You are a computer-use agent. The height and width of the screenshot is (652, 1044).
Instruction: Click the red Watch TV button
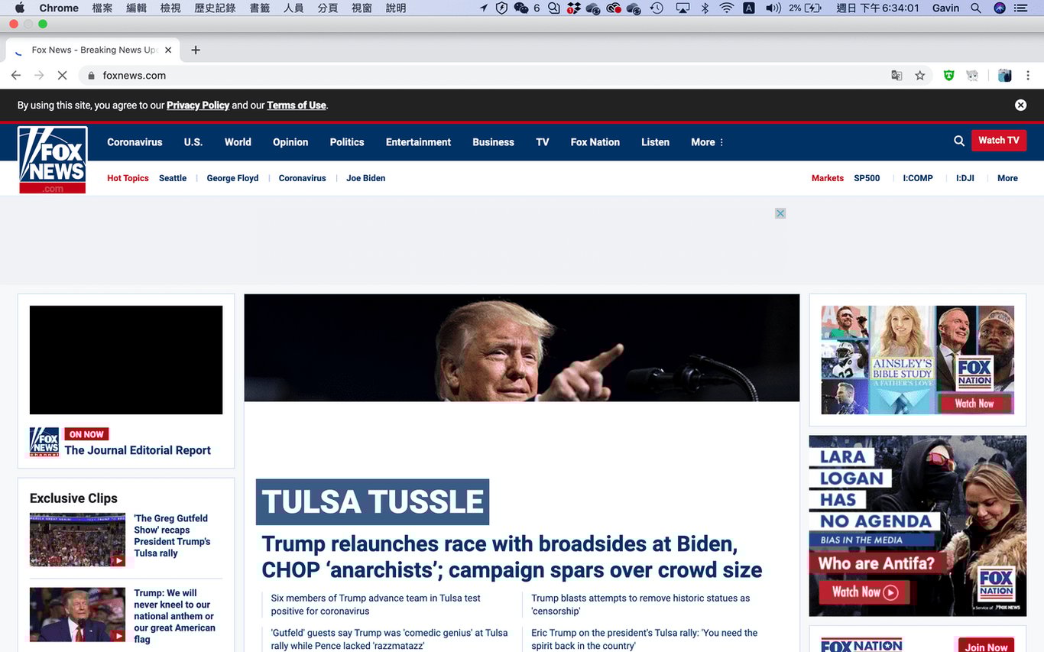(999, 141)
